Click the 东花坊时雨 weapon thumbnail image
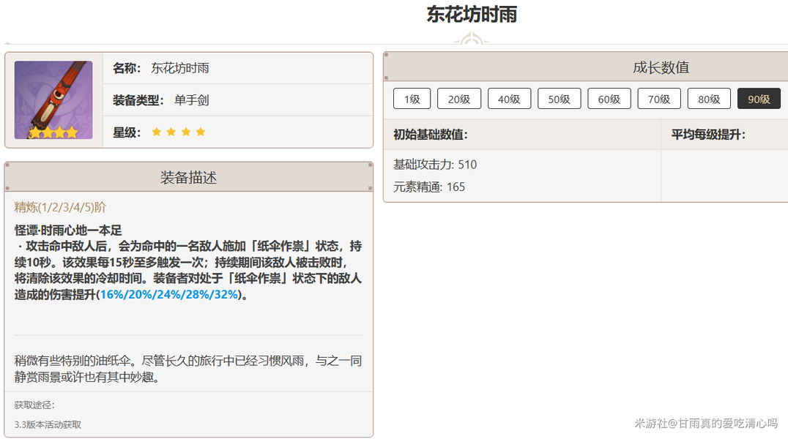 click(53, 100)
